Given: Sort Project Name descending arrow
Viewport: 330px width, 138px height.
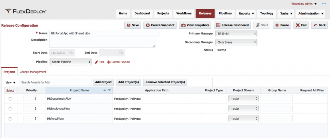Looking at the screenshot, I should [109, 90].
